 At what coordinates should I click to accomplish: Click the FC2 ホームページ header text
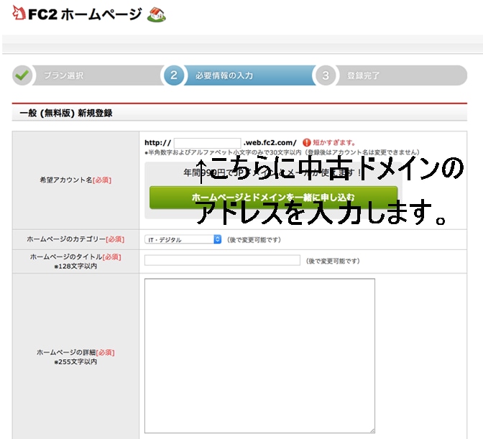click(85, 14)
